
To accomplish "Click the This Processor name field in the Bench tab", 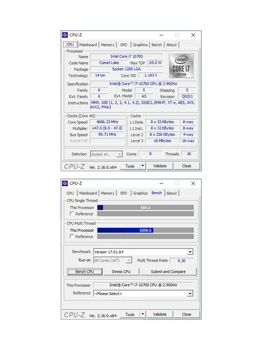I will (143, 285).
